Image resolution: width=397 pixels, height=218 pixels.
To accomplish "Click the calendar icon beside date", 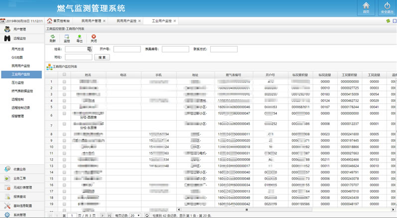I will [x=2, y=21].
